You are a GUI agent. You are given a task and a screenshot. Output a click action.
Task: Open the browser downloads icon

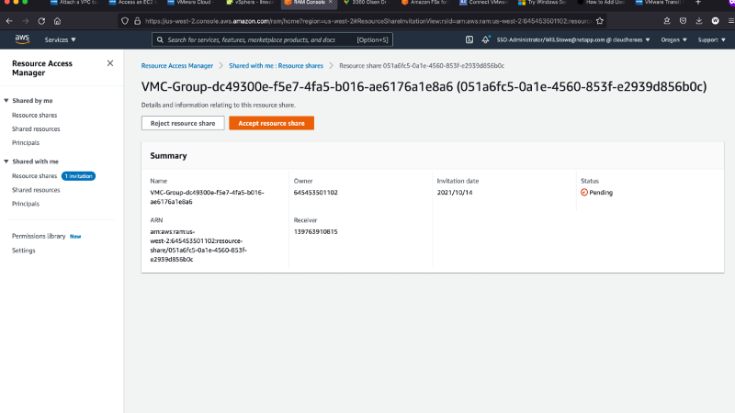[x=699, y=21]
